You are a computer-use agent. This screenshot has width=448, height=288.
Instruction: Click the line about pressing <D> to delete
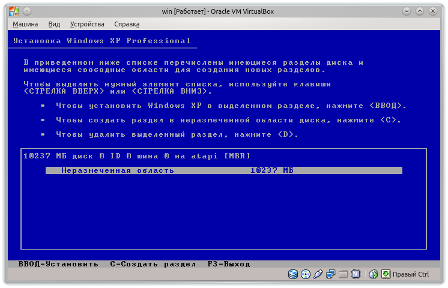coord(177,134)
